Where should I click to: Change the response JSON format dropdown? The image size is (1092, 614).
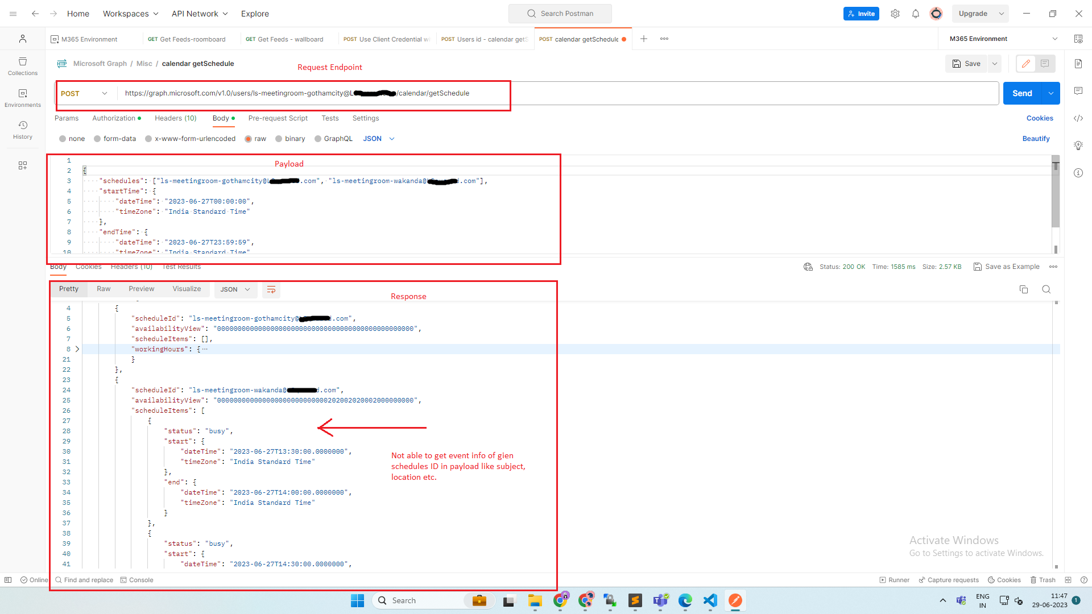[x=235, y=289]
